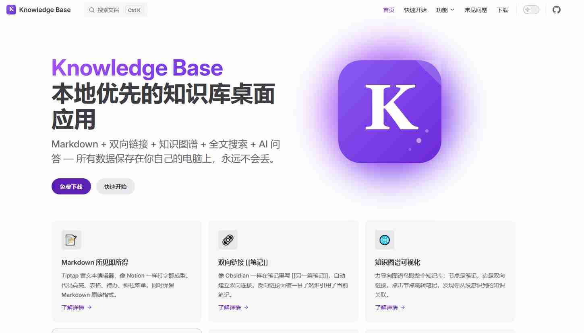Click the 免费下载 button
This screenshot has height=333, width=584.
point(71,186)
